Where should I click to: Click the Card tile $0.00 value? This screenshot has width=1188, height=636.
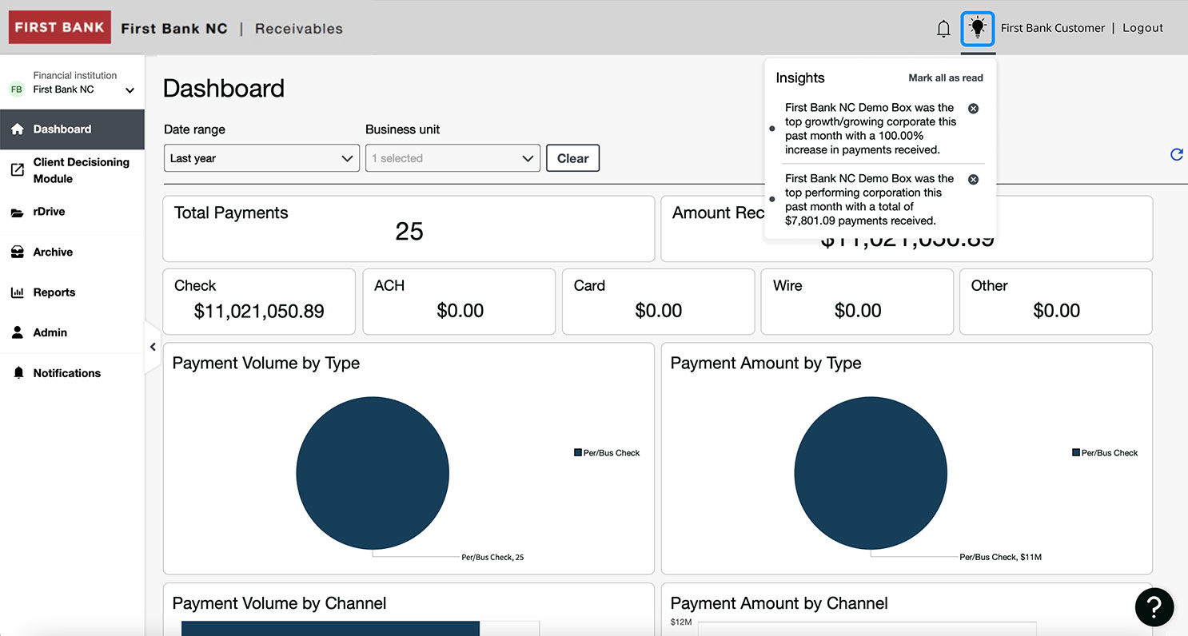pyautogui.click(x=659, y=312)
